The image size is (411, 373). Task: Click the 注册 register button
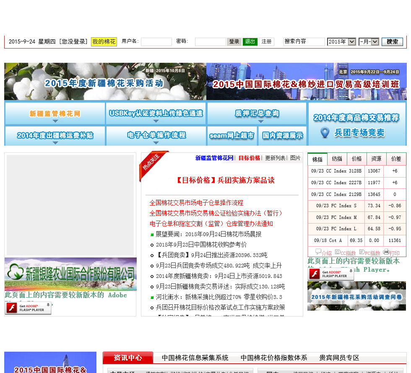click(x=266, y=41)
